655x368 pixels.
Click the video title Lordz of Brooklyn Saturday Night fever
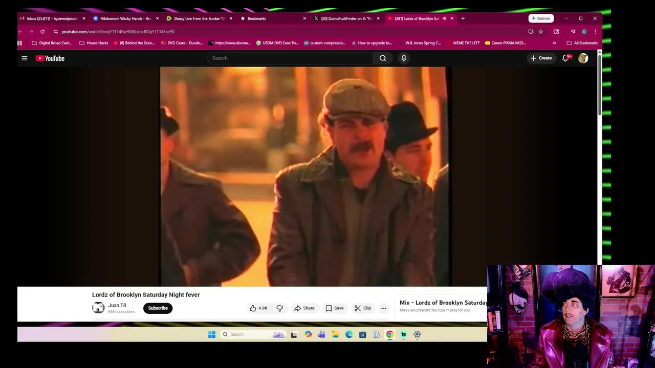coord(146,295)
